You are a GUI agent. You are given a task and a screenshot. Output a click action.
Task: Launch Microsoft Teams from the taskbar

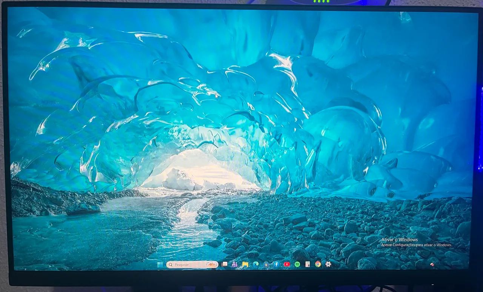click(x=235, y=264)
